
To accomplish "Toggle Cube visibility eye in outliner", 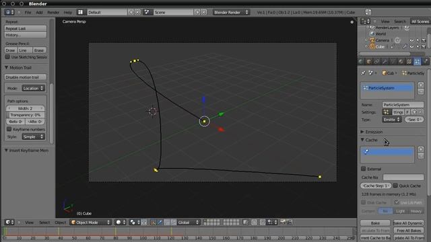I will click(x=411, y=46).
